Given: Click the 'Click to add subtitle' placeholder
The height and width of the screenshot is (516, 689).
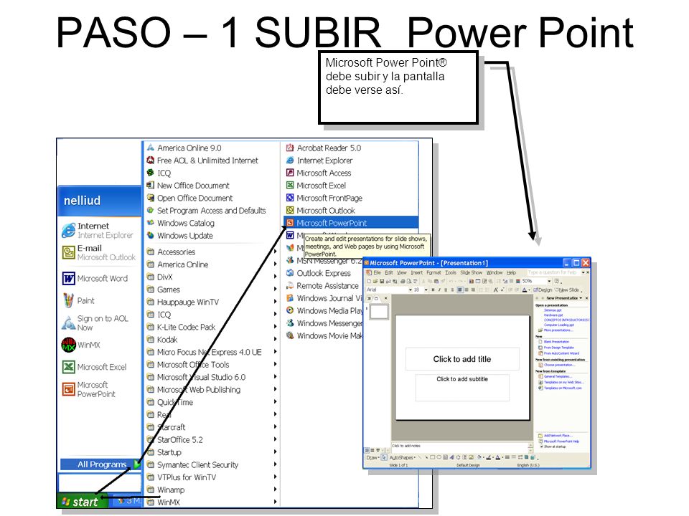Looking at the screenshot, I should 462,388.
